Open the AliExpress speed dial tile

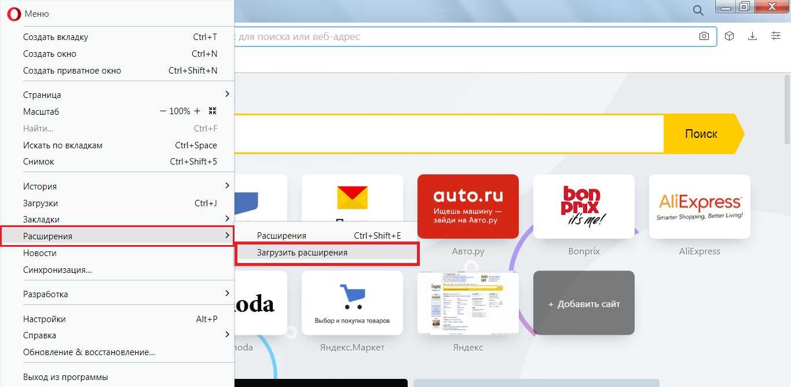(x=700, y=206)
